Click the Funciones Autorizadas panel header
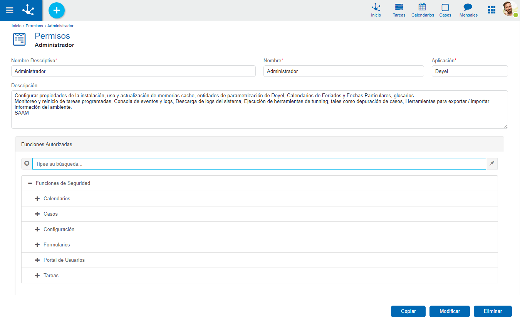The image size is (520, 326). pyautogui.click(x=260, y=145)
